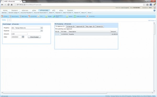Image resolution: width=157 pixels, height=97 pixels.
Task: Open the General Ledger dropdown menu
Action: [14, 13]
